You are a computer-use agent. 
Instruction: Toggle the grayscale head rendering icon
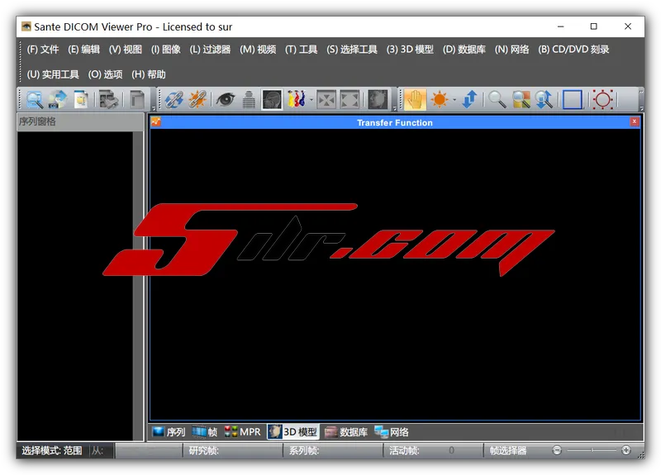tap(272, 99)
